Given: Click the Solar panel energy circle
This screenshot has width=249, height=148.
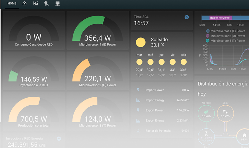Looking at the screenshot, I should tap(225, 113).
